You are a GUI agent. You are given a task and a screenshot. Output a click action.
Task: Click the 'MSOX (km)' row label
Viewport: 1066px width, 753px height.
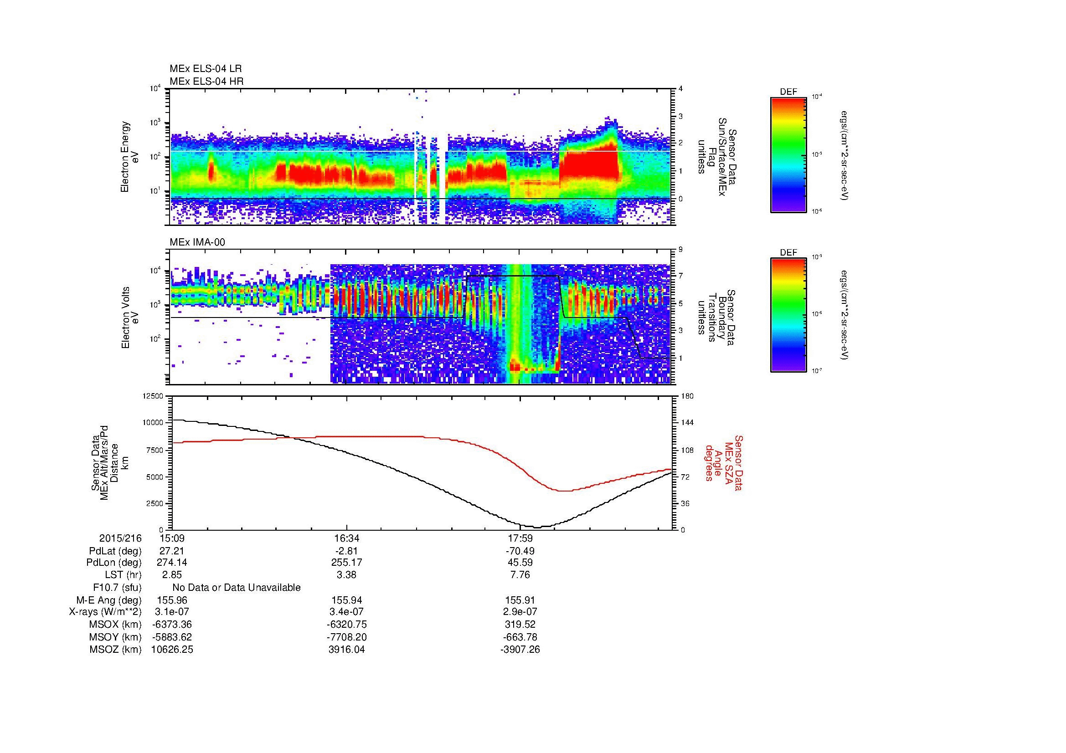click(x=115, y=625)
